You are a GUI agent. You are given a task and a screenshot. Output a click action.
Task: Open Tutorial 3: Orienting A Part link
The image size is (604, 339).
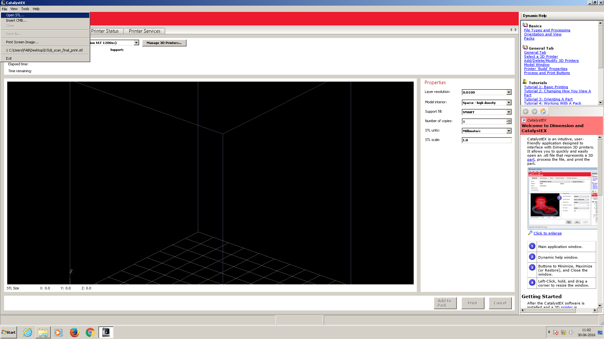coord(548,99)
